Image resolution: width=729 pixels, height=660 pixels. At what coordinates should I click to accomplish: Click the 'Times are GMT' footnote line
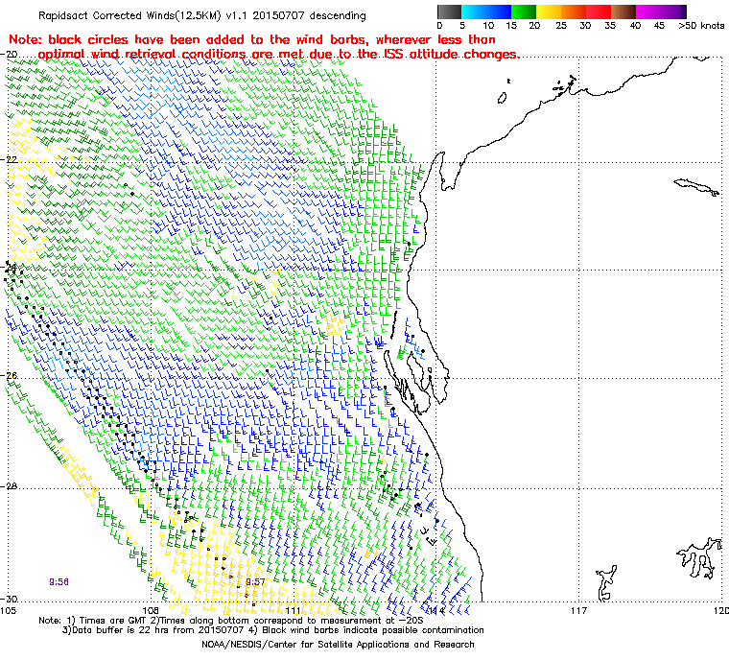231,620
